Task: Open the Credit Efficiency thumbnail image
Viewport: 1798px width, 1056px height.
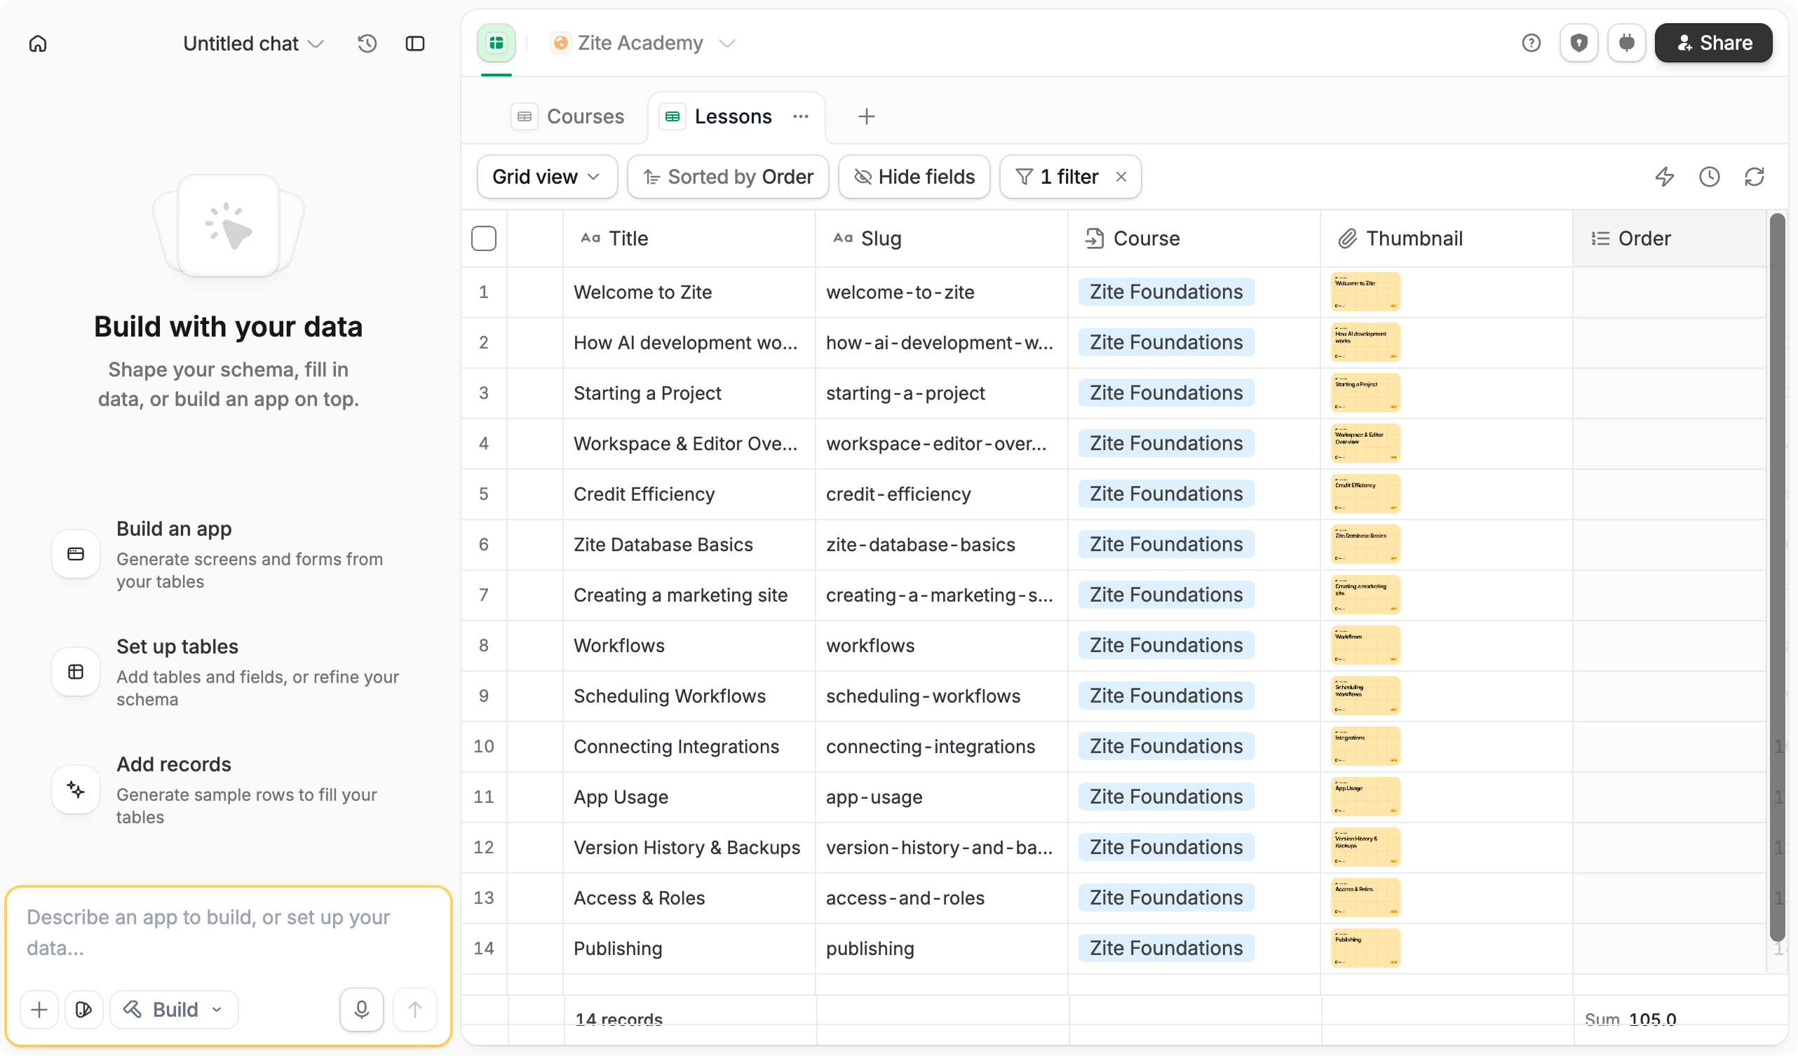Action: (x=1365, y=494)
